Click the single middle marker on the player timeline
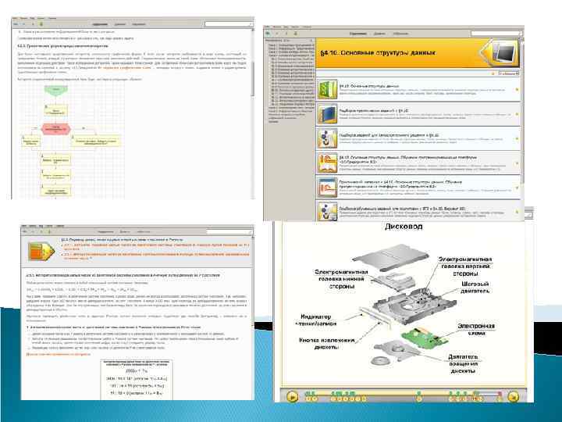This screenshot has width=562, height=422. pyautogui.click(x=418, y=396)
